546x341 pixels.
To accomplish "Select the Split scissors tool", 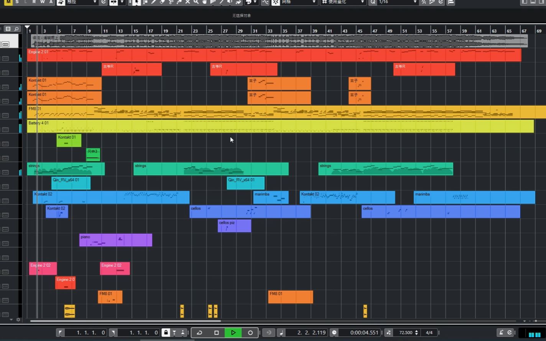I will [171, 2].
